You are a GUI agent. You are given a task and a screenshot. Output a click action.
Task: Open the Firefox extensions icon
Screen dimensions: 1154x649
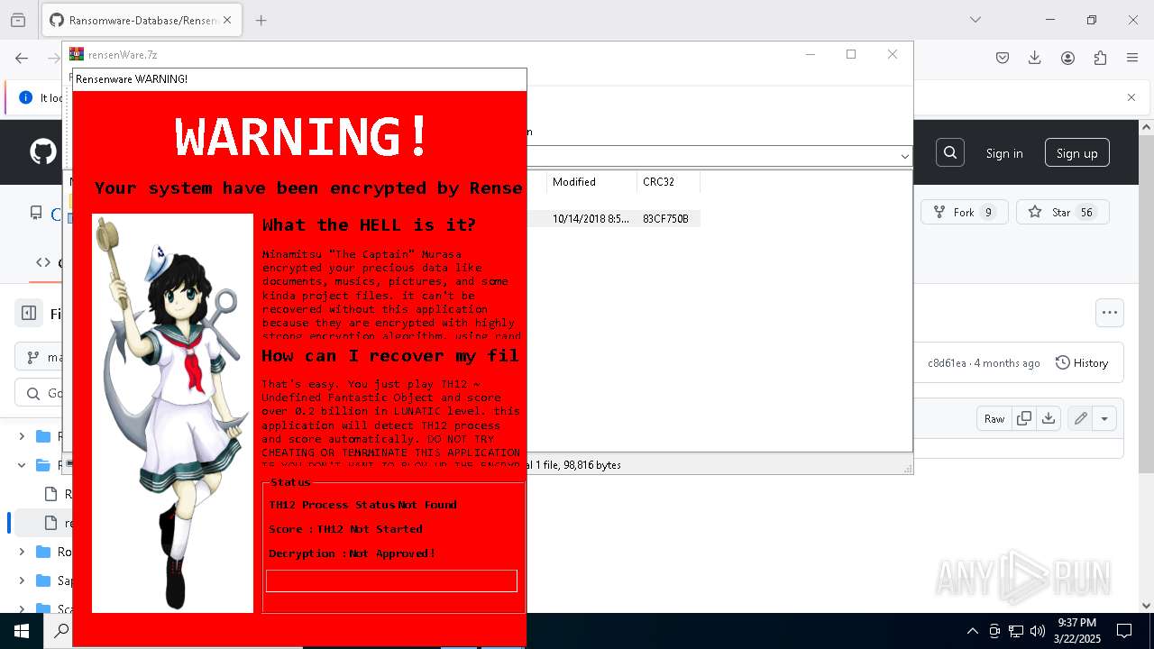pyautogui.click(x=1100, y=58)
